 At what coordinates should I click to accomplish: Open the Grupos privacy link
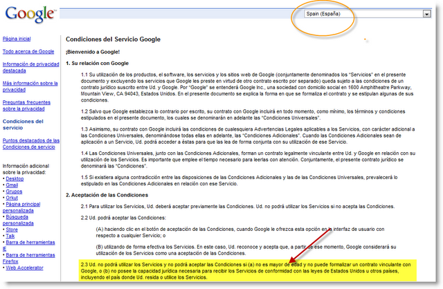point(14,192)
